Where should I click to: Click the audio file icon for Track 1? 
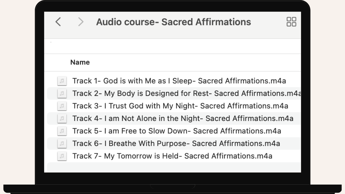click(62, 81)
